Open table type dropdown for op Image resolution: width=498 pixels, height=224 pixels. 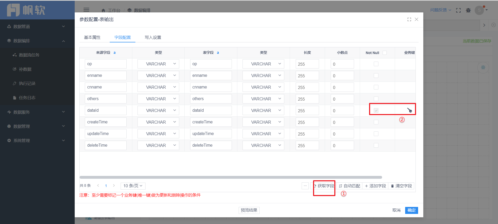pyautogui.click(x=263, y=64)
